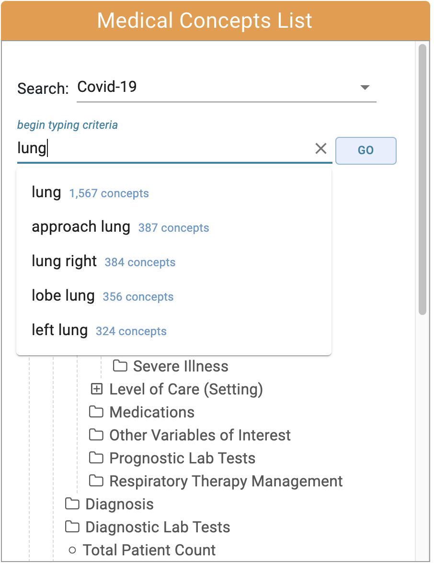Click the Diagnostic Lab Tests folder icon

point(72,527)
